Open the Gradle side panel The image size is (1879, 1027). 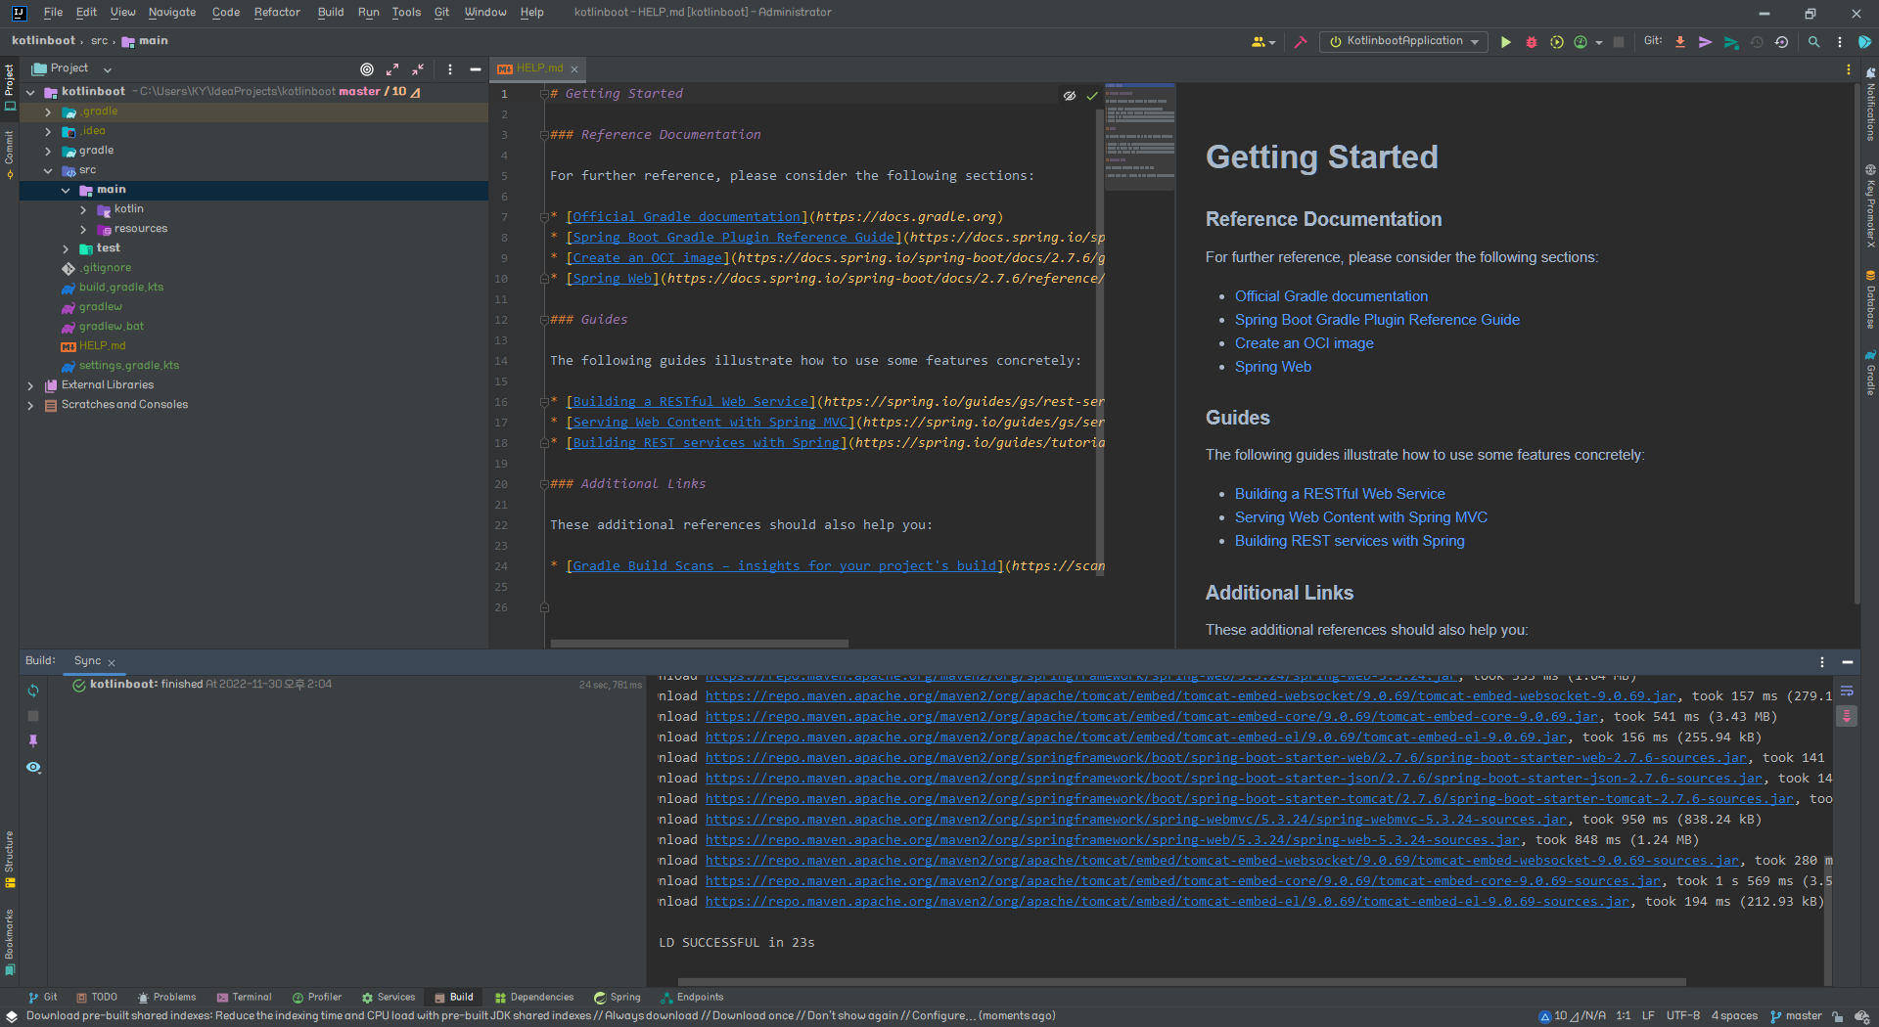click(1870, 373)
